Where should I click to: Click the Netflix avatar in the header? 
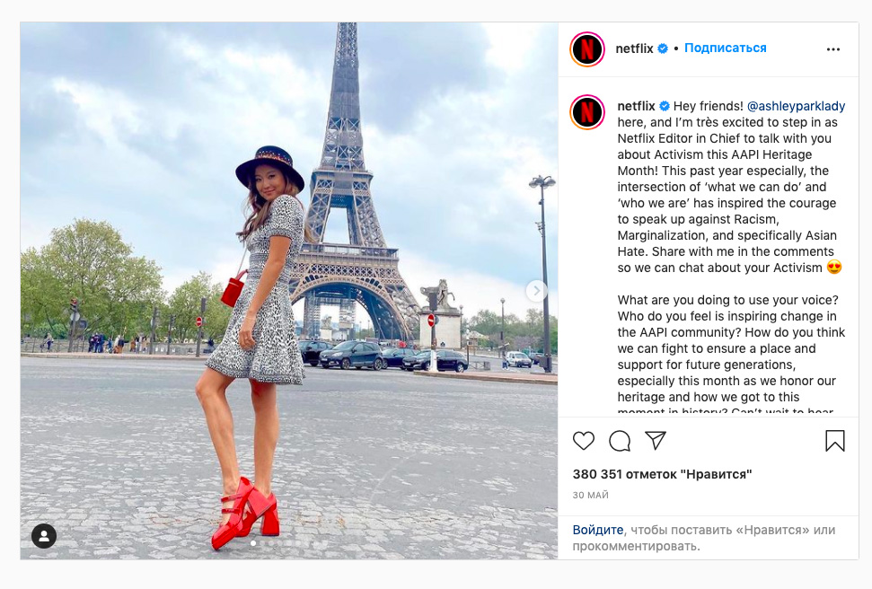point(587,49)
